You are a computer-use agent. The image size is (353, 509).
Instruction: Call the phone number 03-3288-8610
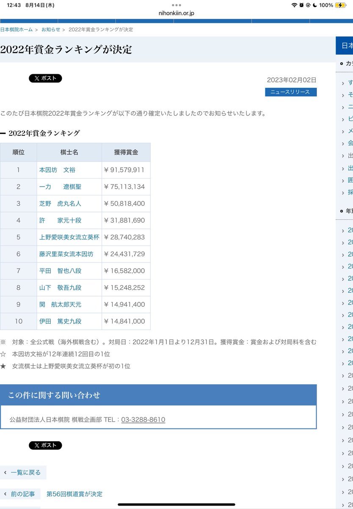pos(143,420)
